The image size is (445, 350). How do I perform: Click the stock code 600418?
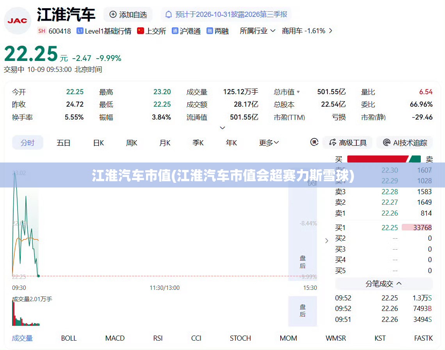(x=60, y=31)
